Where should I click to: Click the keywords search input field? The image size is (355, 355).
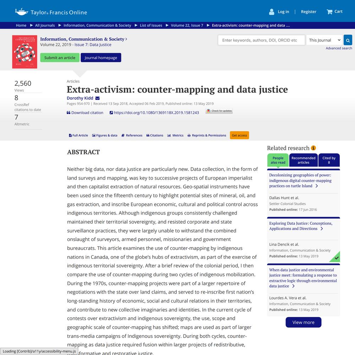[262, 40]
